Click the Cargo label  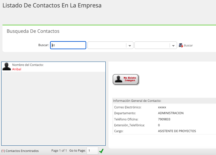(119, 131)
